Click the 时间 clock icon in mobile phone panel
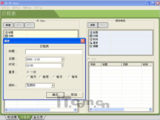 pyautogui.click(x=91, y=39)
